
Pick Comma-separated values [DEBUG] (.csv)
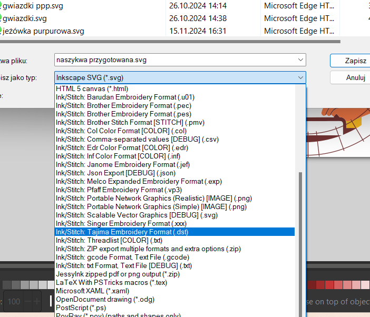point(174,140)
